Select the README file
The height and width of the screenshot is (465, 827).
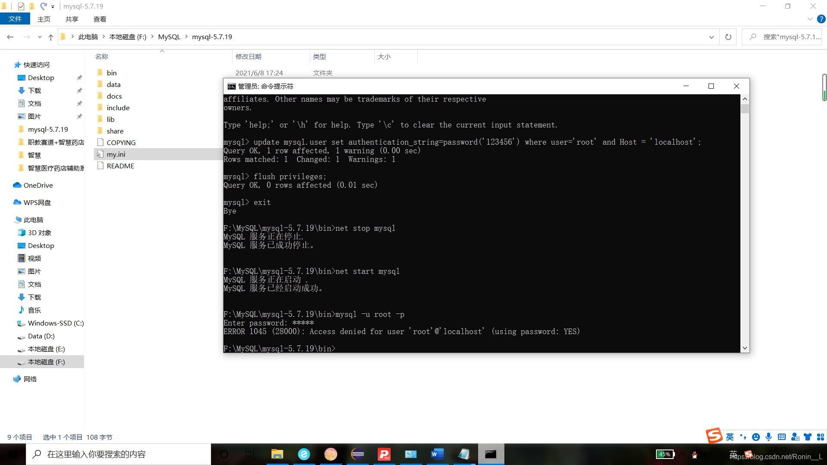[120, 166]
